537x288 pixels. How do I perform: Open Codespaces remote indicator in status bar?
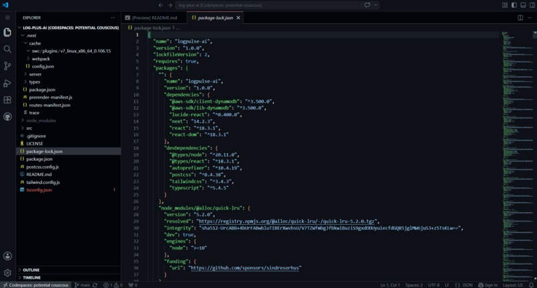35,285
